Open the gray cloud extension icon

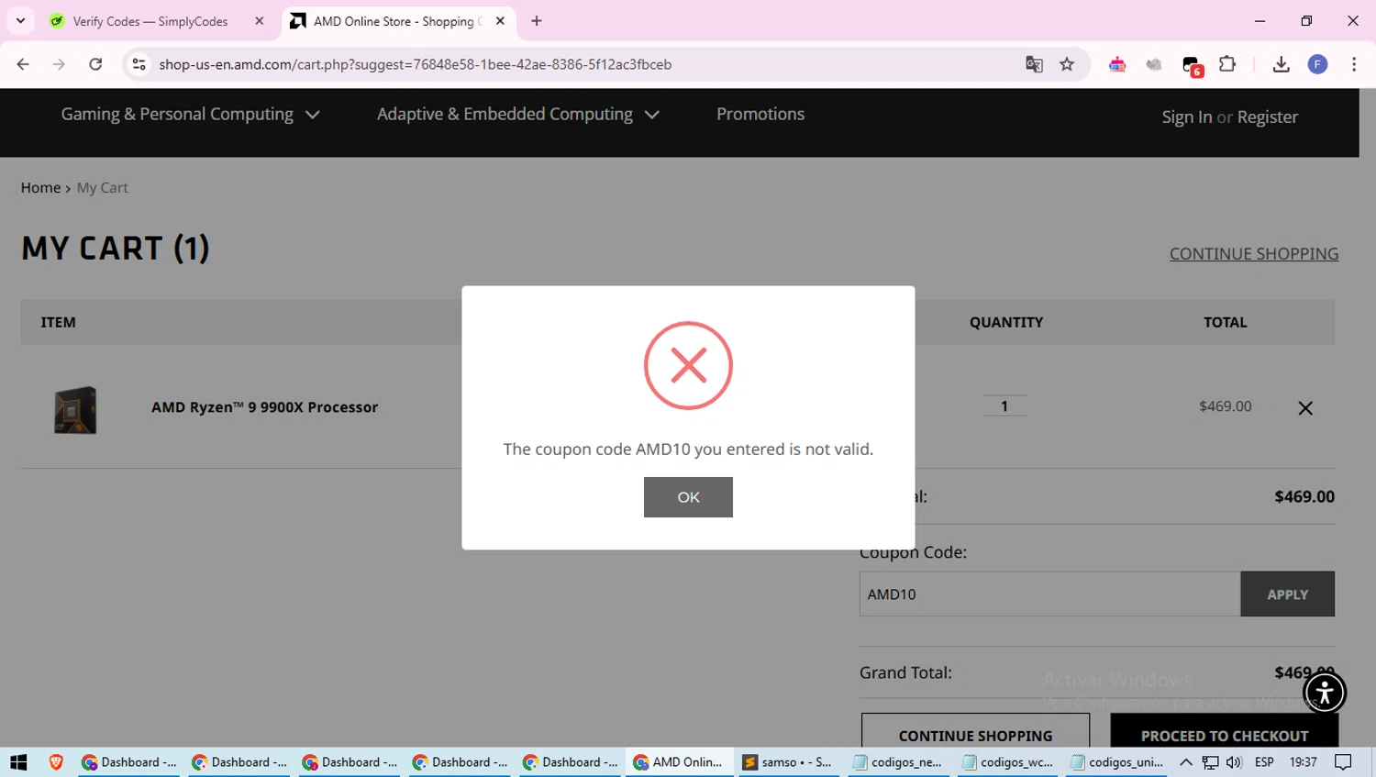pyautogui.click(x=1154, y=64)
